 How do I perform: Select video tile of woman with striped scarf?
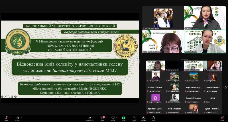point(205,18)
